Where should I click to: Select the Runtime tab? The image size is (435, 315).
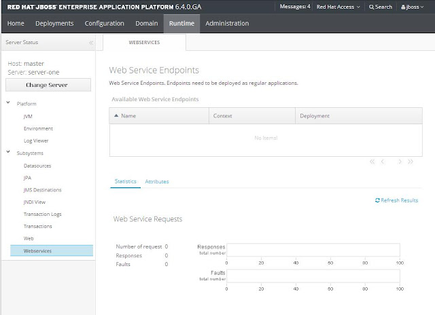coord(181,23)
